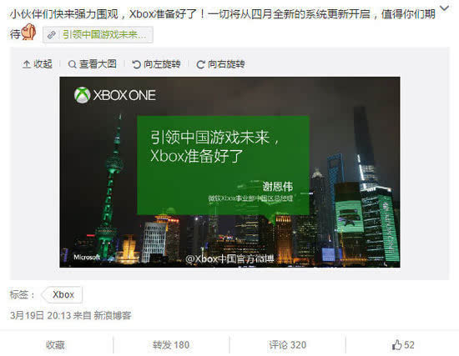Click the counterclockwise rotate arrow icon
This screenshot has width=459, height=356.
(136, 64)
